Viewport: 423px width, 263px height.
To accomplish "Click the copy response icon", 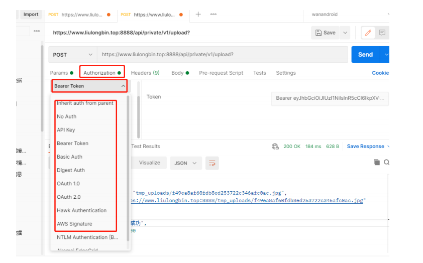I will click(x=377, y=162).
